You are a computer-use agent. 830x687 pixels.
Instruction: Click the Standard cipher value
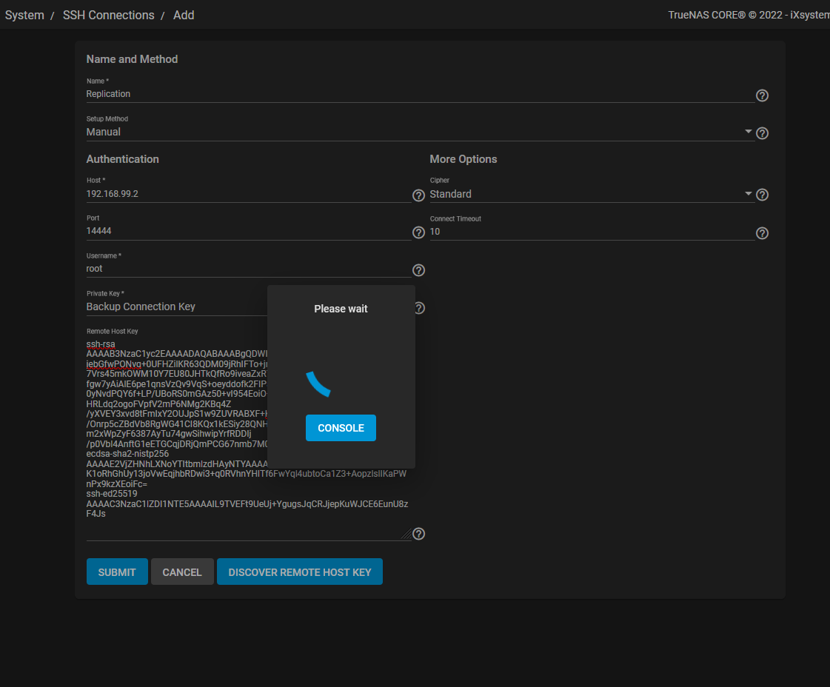pyautogui.click(x=450, y=194)
